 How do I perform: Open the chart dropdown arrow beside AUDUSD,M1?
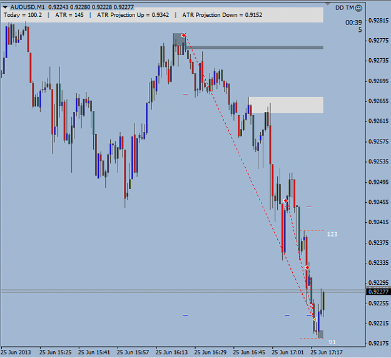[5, 8]
